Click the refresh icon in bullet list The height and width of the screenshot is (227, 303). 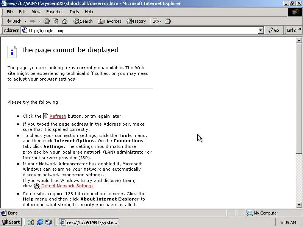click(45, 116)
